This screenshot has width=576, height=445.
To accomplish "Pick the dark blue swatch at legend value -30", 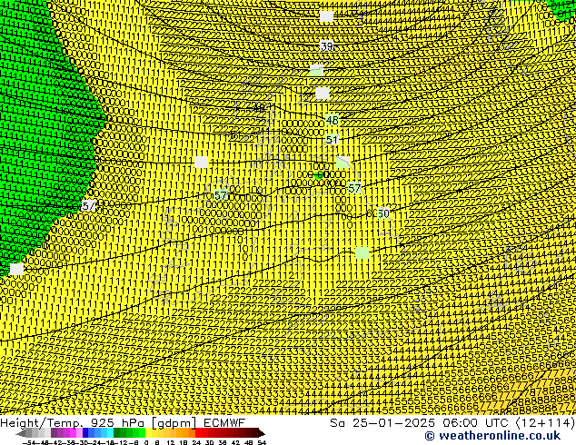I will pos(85,433).
